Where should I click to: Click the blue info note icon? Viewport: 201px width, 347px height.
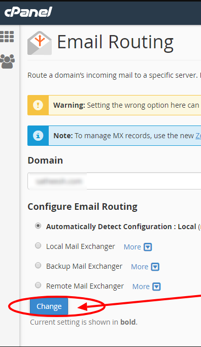coord(38,136)
